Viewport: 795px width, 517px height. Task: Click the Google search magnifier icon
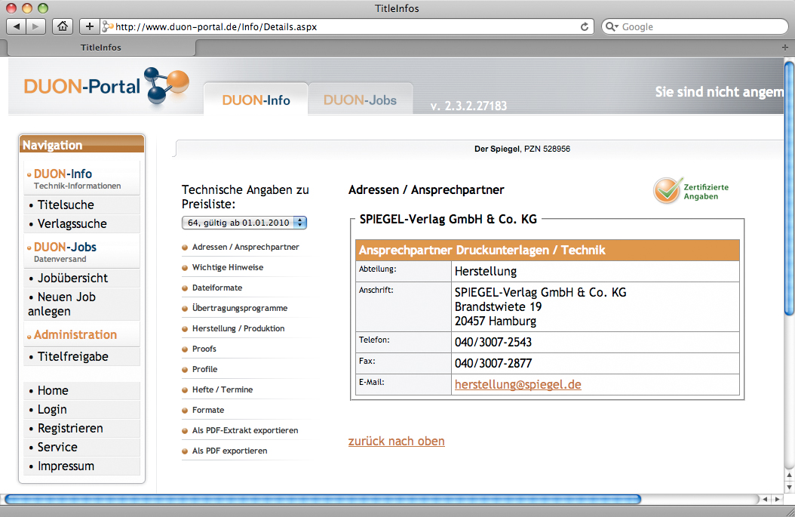click(612, 27)
